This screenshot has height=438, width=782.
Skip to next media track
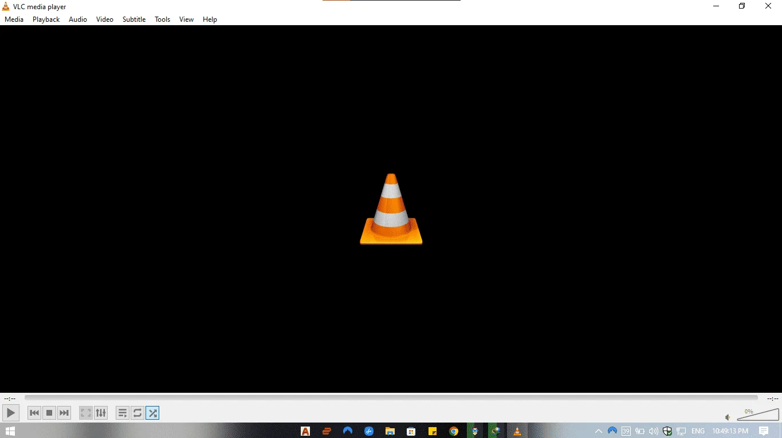point(64,412)
